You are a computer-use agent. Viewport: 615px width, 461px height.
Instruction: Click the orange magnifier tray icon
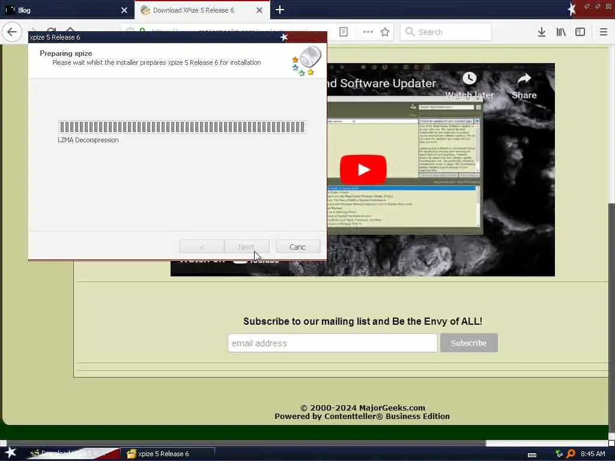(x=571, y=454)
